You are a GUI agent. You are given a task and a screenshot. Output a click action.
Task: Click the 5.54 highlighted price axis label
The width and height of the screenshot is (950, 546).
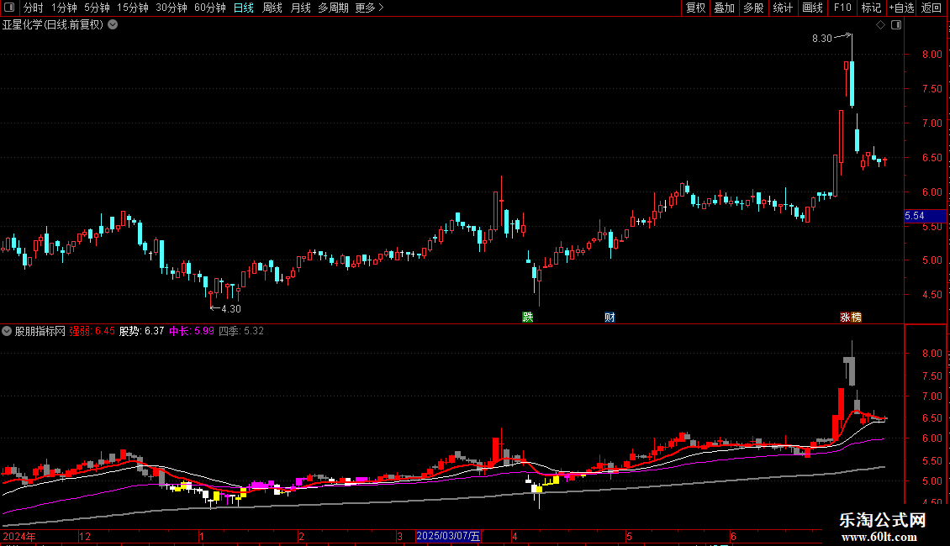(925, 216)
